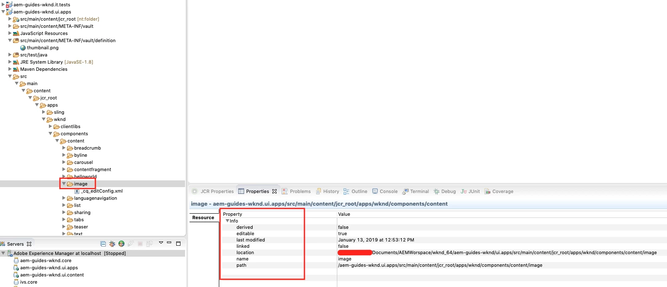
Task: Click the Property column header
Action: coord(278,214)
